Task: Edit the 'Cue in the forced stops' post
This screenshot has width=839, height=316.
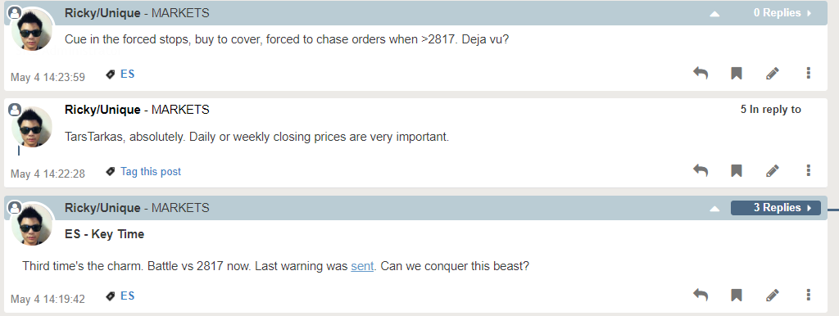Action: click(772, 73)
